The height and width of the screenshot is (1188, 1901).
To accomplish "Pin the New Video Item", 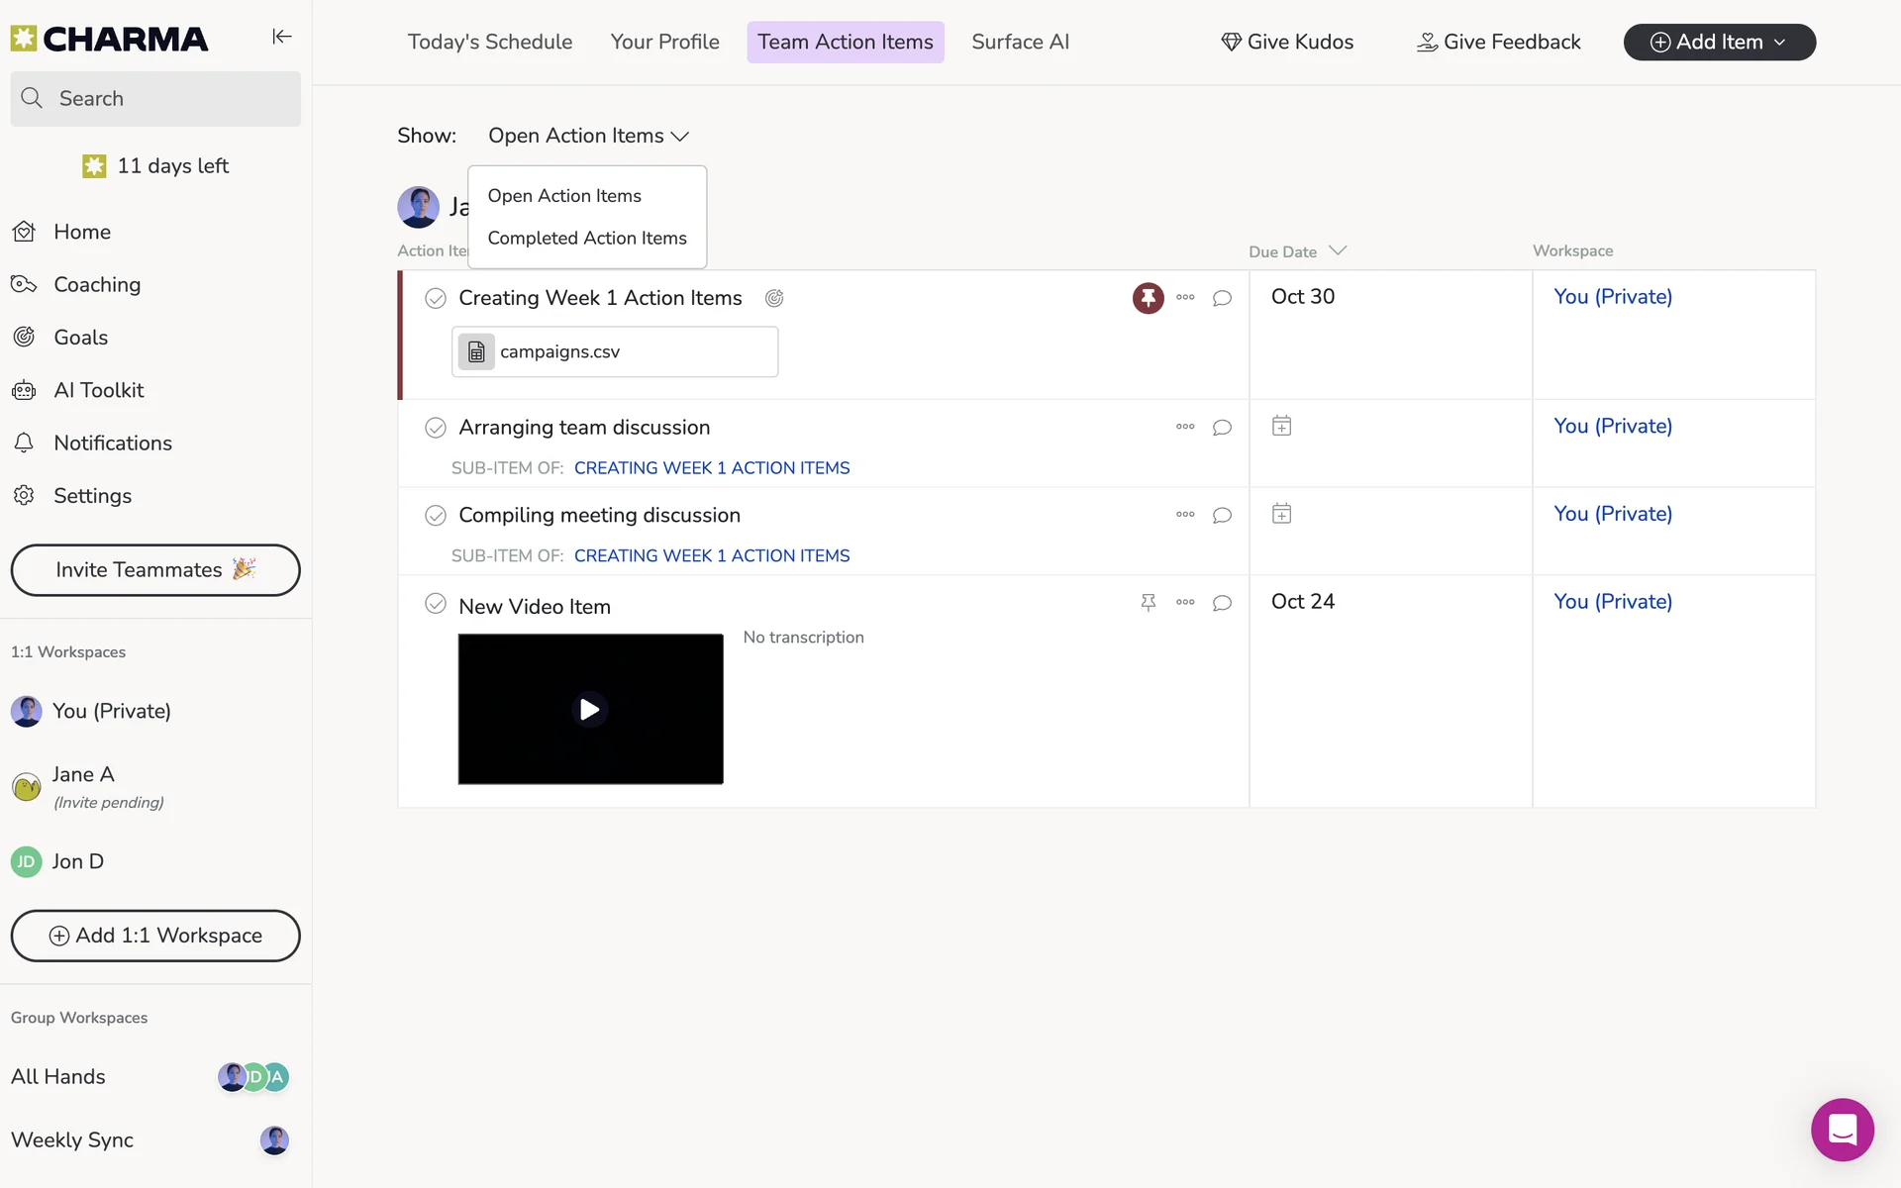I will pyautogui.click(x=1148, y=602).
